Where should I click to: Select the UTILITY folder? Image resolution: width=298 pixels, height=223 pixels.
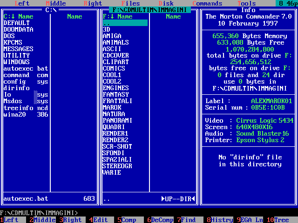click(x=17, y=55)
